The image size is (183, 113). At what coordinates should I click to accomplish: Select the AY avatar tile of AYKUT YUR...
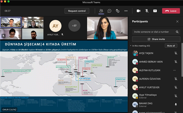(x=55, y=26)
